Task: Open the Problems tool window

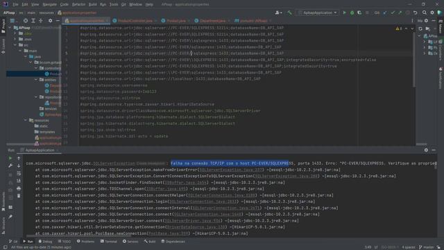Action: [86, 242]
